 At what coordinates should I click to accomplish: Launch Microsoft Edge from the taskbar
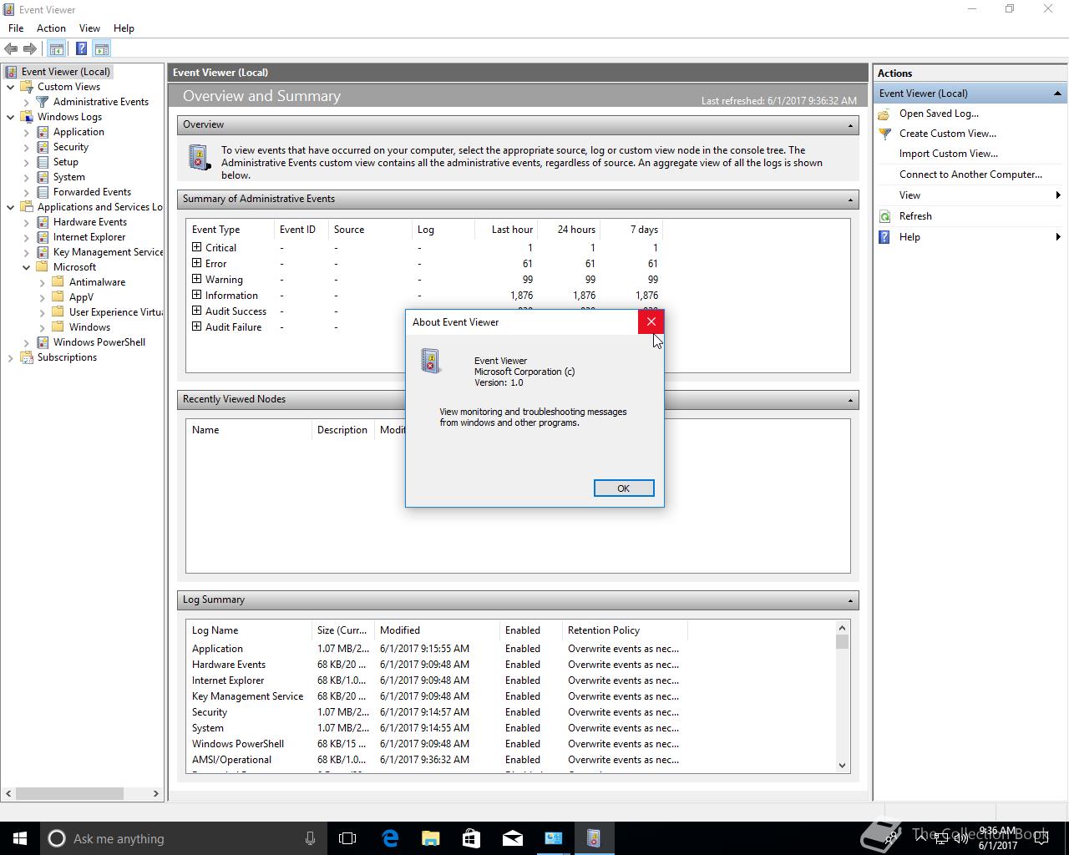(x=390, y=838)
